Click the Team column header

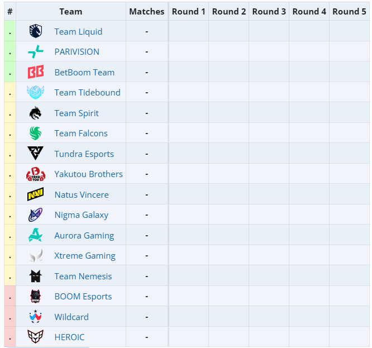(x=71, y=11)
